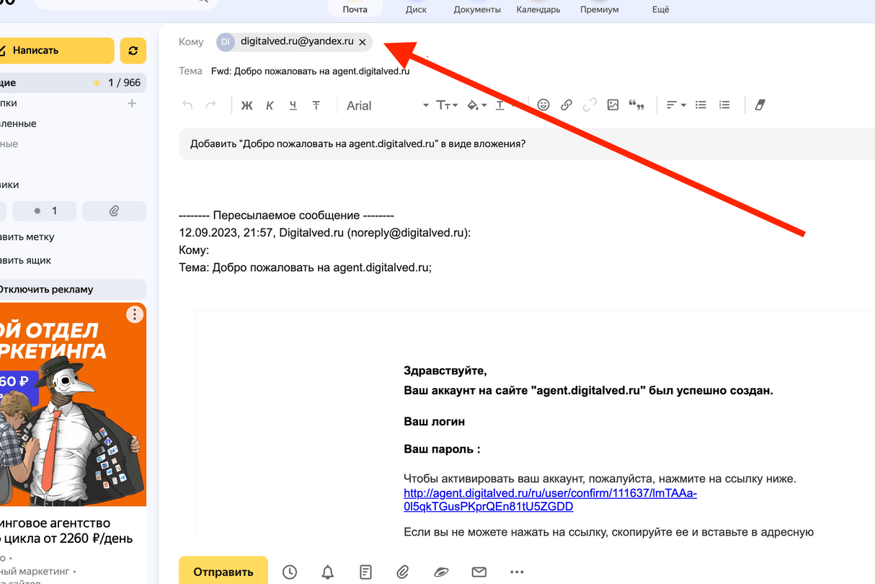Click the К italic formatting icon
The image size is (875, 584).
click(x=270, y=105)
